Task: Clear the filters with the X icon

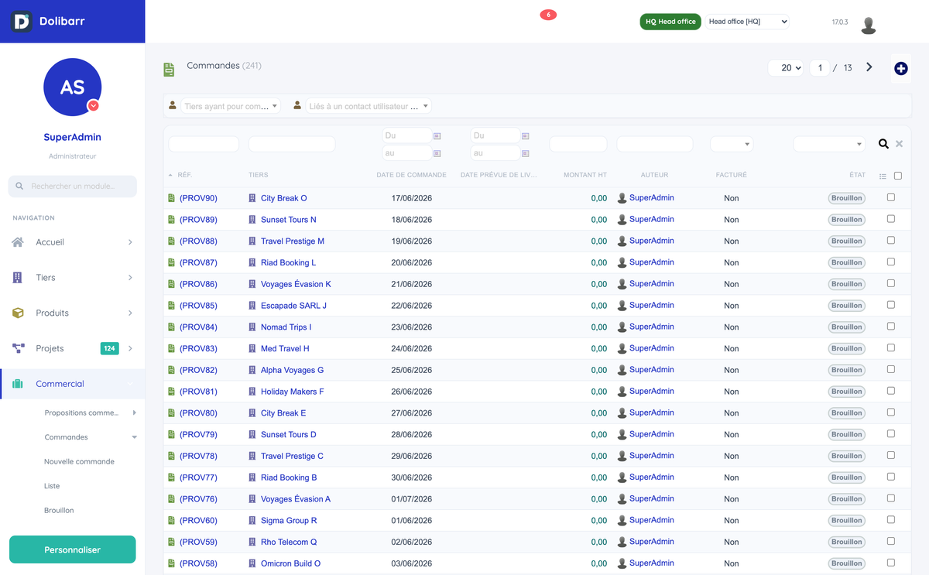Action: pos(899,144)
